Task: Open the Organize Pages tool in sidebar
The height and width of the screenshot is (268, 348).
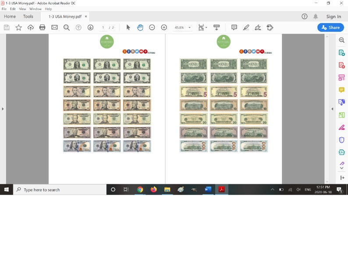Action: pos(341,77)
